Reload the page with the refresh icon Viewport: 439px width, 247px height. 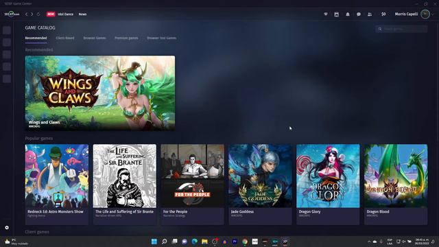[38, 14]
